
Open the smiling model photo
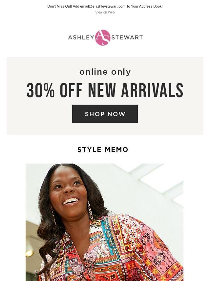105,222
